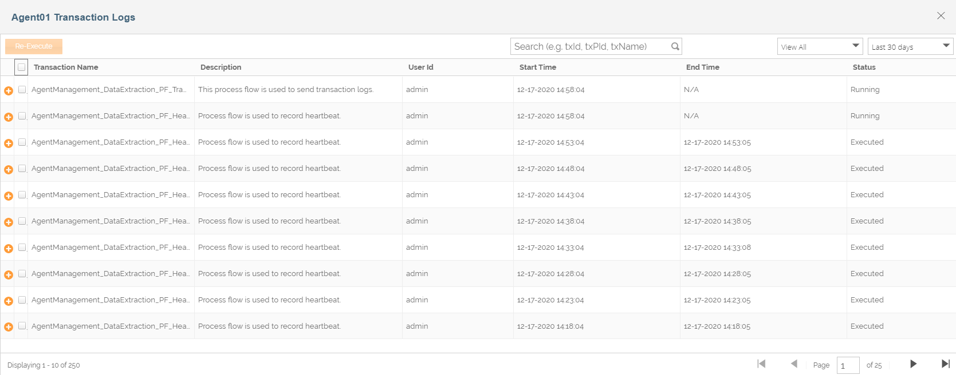The width and height of the screenshot is (956, 375).
Task: Click the search magnifier icon
Action: coord(675,46)
